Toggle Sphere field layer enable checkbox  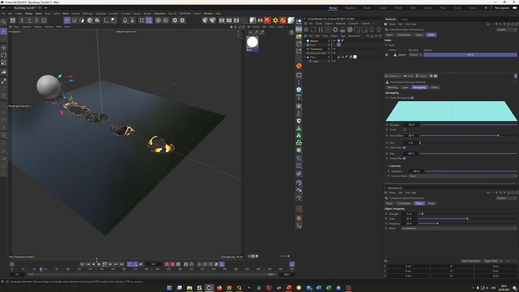click(386, 55)
